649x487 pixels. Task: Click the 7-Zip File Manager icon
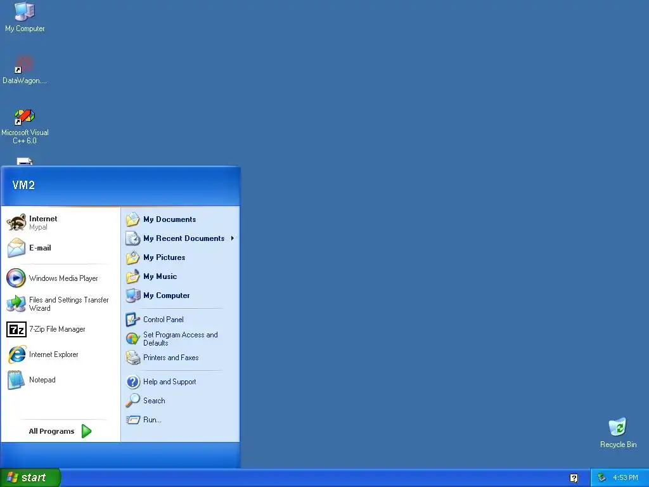tap(16, 329)
